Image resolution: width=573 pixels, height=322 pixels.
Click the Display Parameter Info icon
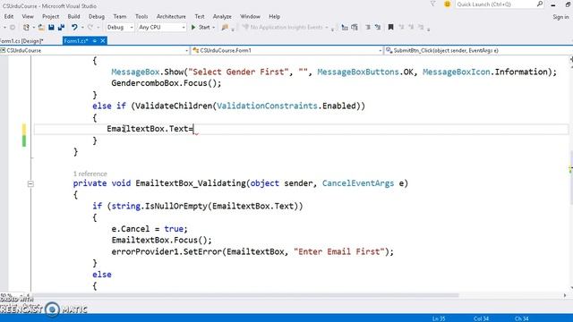[x=355, y=28]
